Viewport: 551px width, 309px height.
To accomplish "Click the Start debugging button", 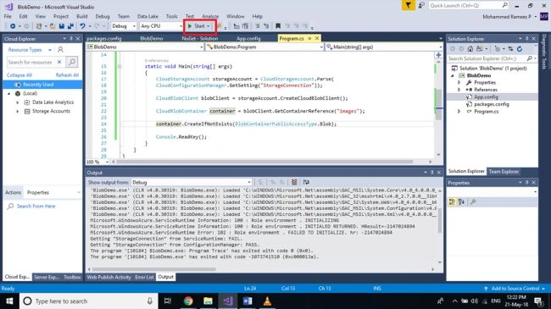I will click(x=196, y=26).
